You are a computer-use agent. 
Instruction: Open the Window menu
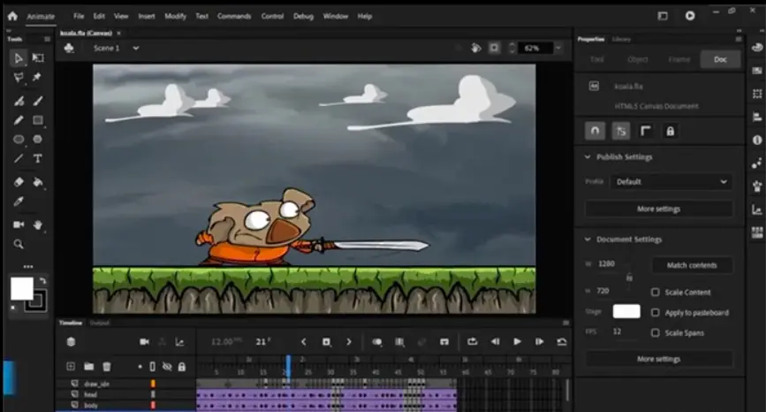[x=336, y=16]
